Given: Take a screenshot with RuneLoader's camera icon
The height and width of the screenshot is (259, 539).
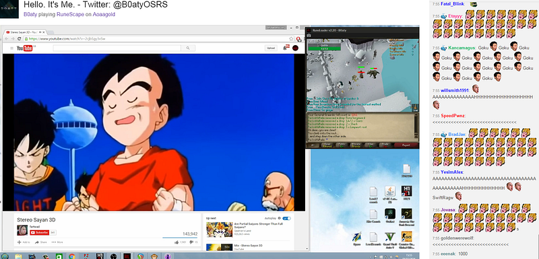Looking at the screenshot, I should click(x=309, y=36).
